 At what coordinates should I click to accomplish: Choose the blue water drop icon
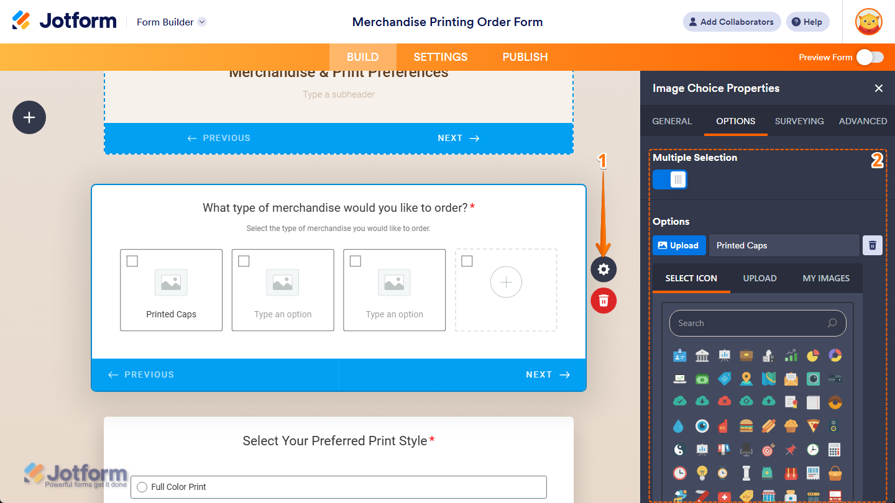tap(679, 426)
